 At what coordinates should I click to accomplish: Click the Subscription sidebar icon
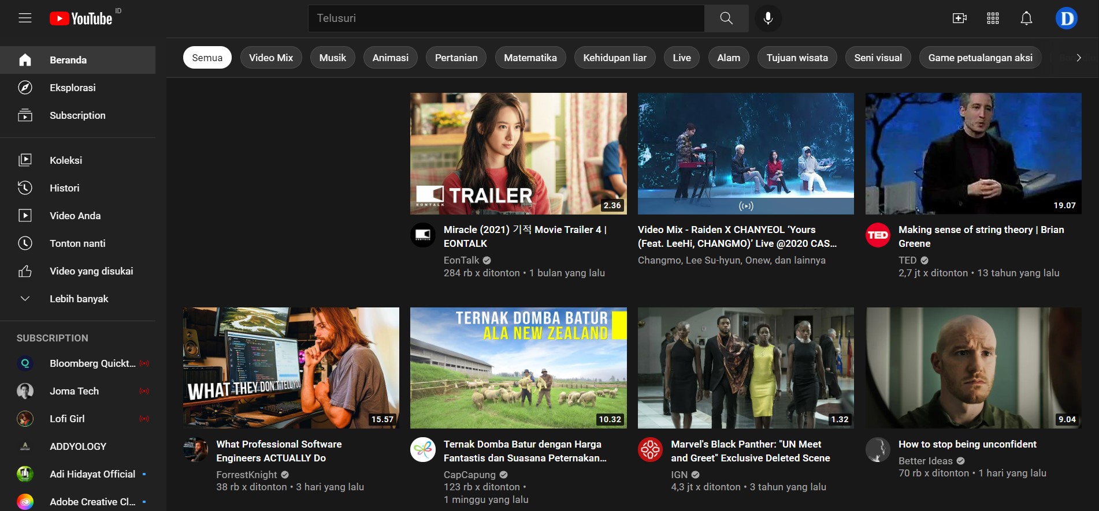point(25,115)
